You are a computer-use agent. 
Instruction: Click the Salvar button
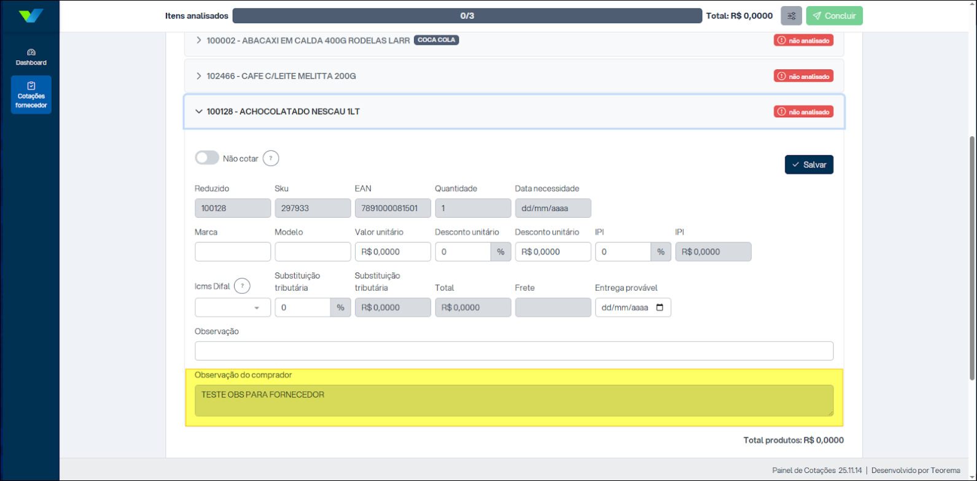(x=809, y=165)
